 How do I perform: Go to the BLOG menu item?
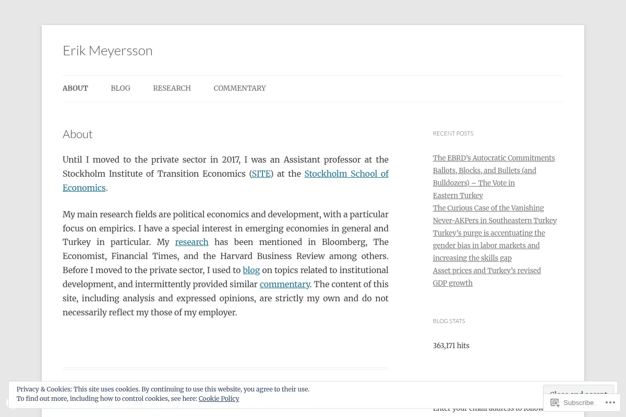pos(121,88)
